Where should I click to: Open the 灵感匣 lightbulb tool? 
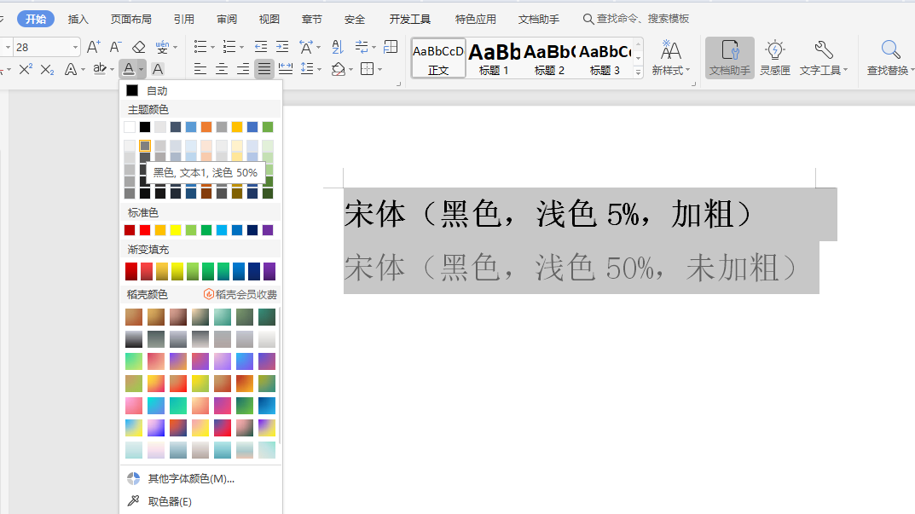(x=774, y=57)
